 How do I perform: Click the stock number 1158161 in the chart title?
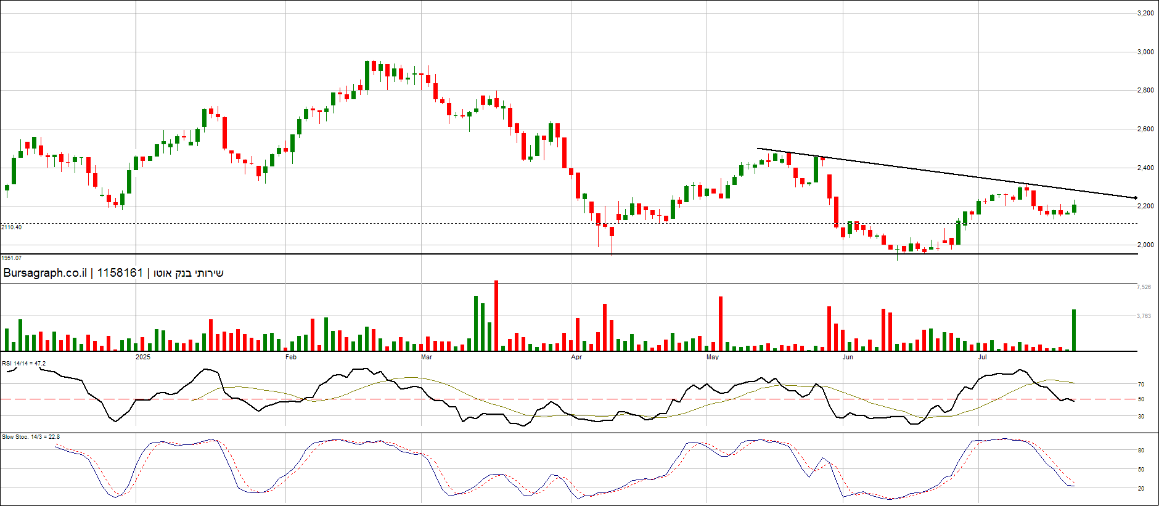click(120, 273)
